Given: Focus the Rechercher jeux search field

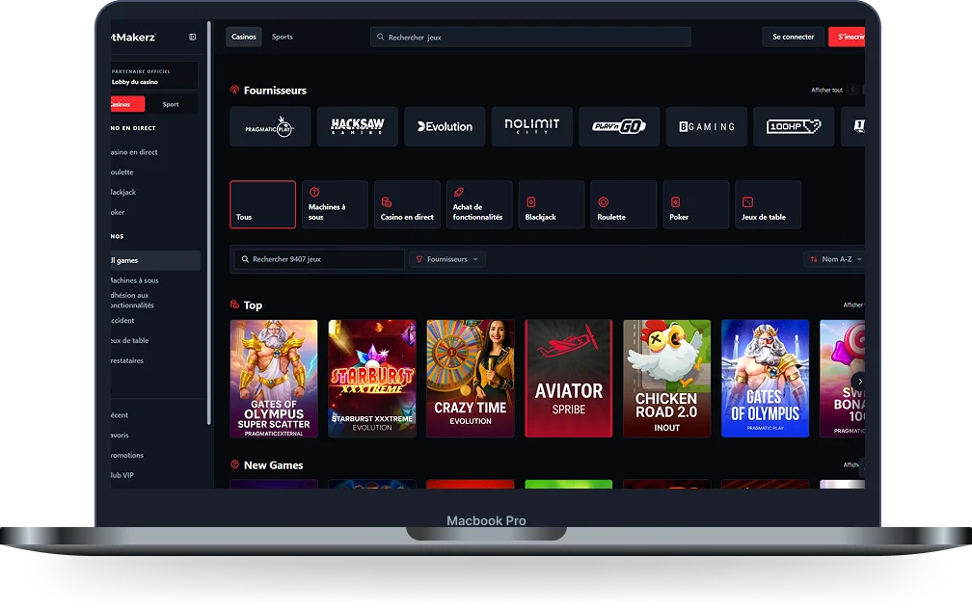Looking at the screenshot, I should (530, 38).
